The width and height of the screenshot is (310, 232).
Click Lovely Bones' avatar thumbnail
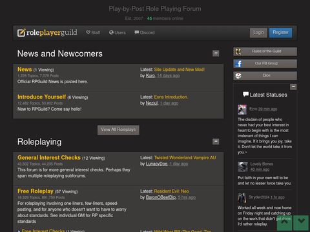click(242, 166)
